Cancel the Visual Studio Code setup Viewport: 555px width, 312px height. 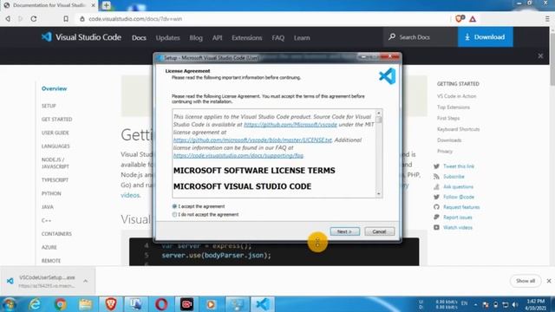coord(379,231)
